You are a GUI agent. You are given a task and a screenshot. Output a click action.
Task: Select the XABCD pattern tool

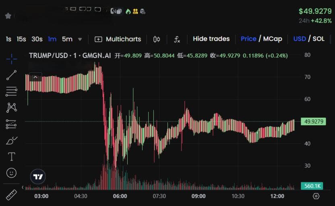(12, 107)
